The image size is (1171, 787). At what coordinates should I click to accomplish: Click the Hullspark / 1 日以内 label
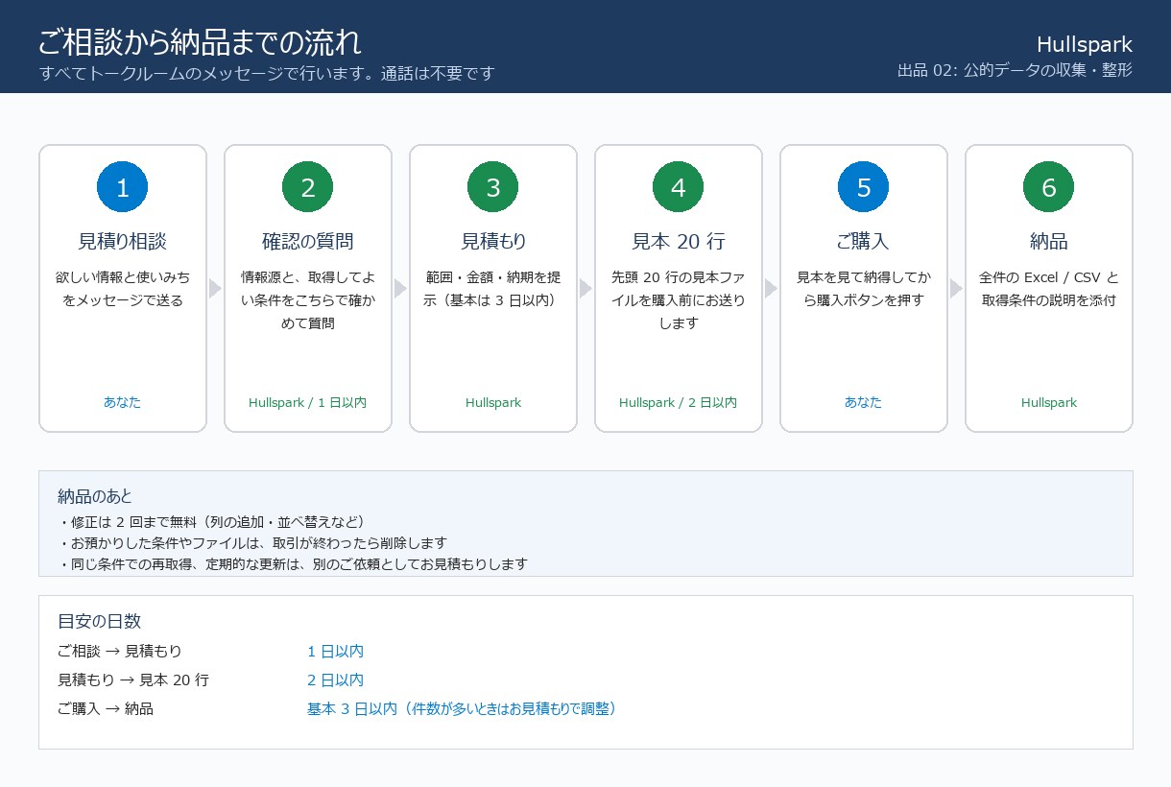point(308,402)
